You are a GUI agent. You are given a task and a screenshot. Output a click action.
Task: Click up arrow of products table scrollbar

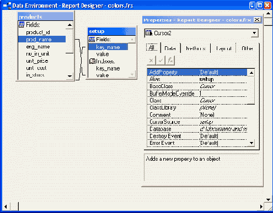69,25
